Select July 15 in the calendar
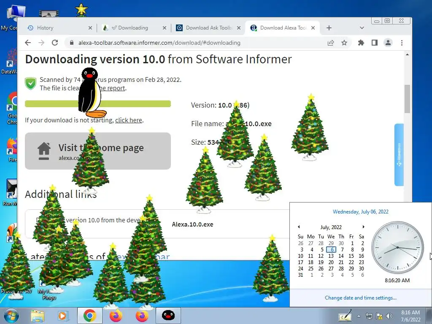 [351, 256]
